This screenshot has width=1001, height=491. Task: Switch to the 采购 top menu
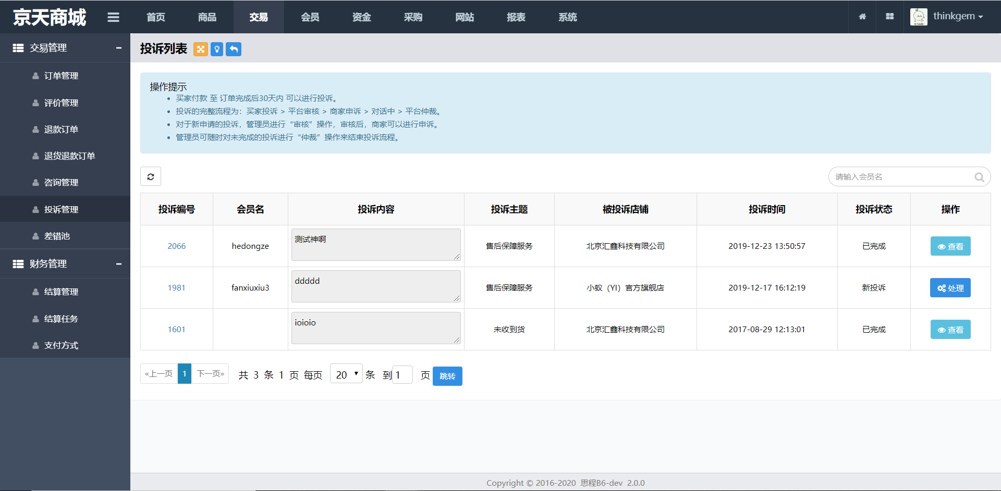pos(413,17)
